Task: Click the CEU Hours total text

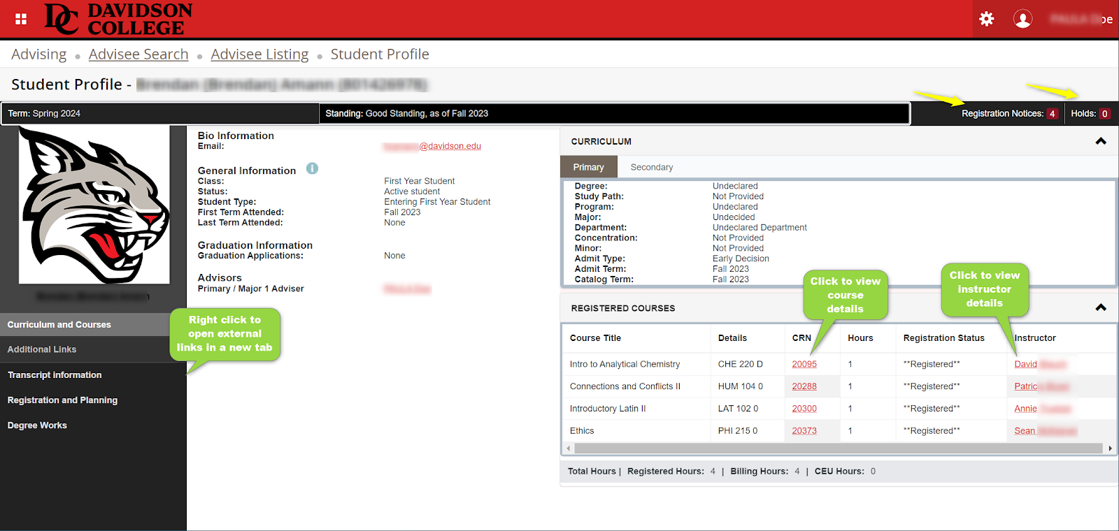Action: point(845,472)
